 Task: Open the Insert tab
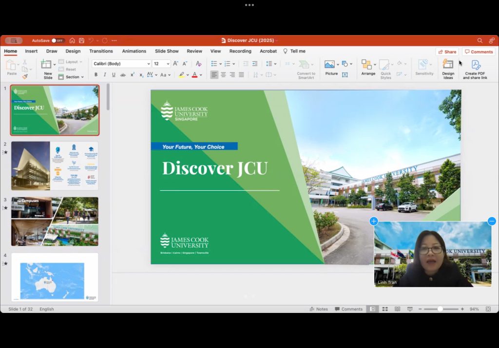coord(31,51)
